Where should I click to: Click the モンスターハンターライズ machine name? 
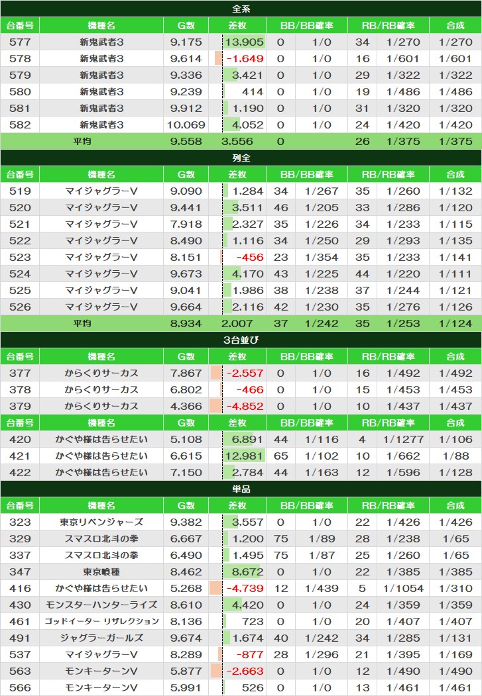101,605
